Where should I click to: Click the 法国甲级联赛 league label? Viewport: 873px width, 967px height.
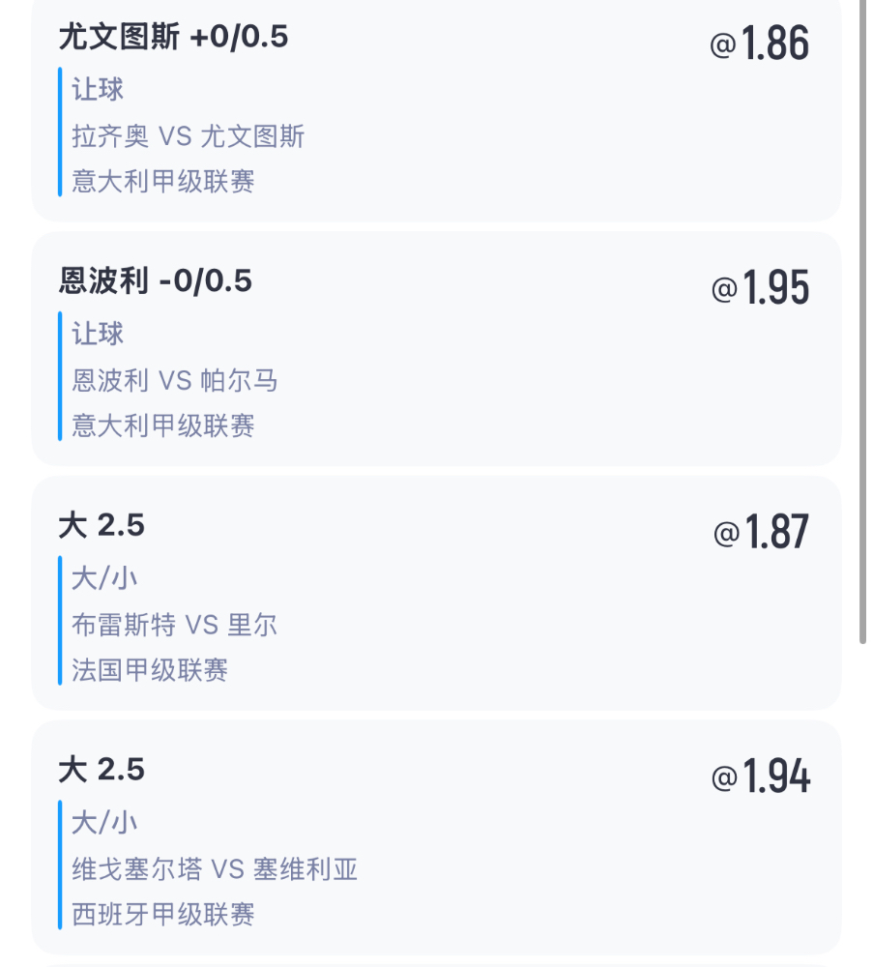150,670
